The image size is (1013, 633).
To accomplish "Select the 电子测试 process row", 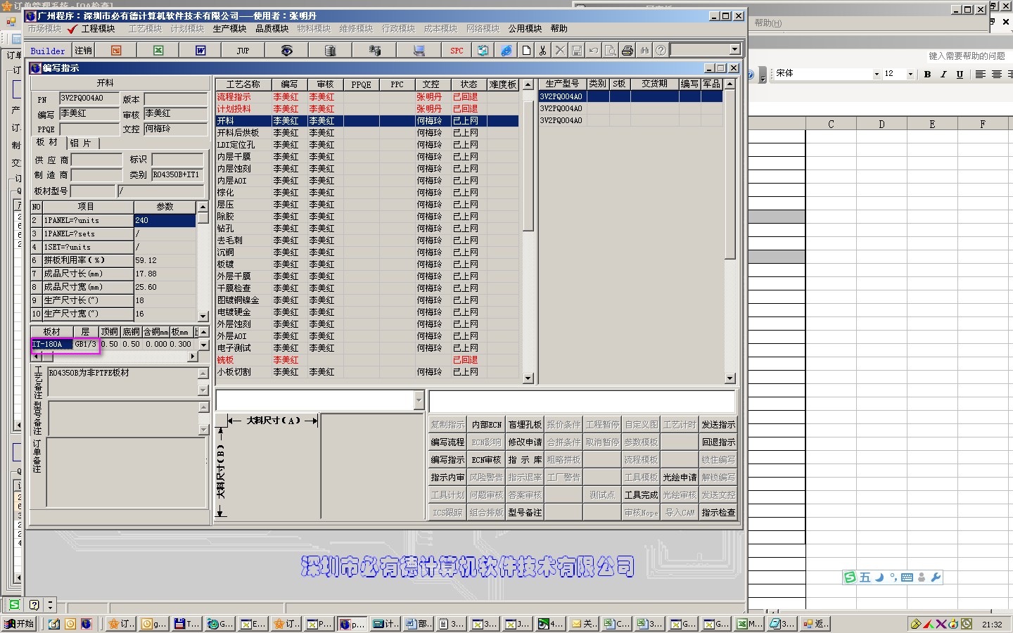I will (x=367, y=348).
